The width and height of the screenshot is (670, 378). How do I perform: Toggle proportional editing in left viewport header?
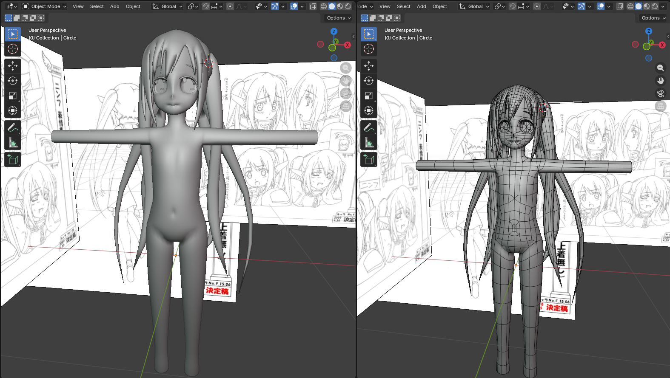tap(230, 6)
